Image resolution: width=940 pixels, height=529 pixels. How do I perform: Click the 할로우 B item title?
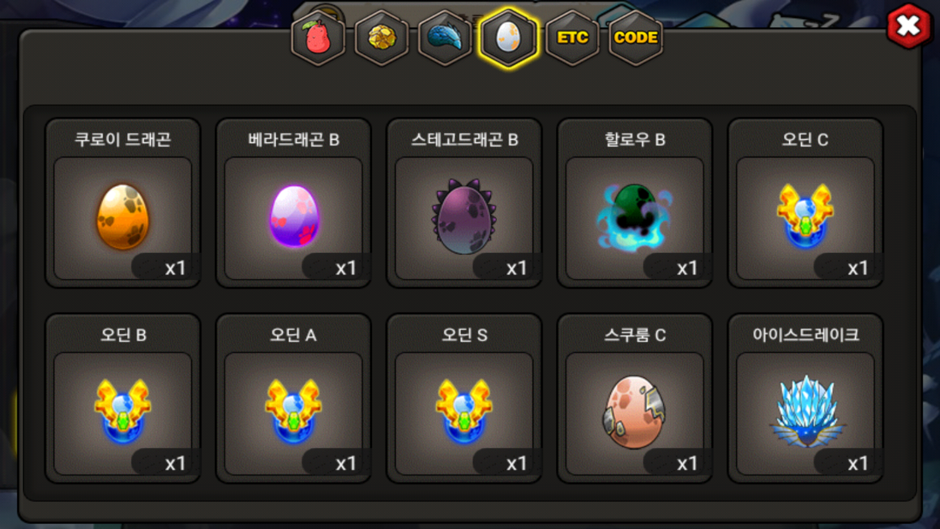click(x=634, y=140)
